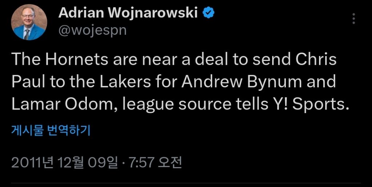Click the word "tells" in the tweet
This screenshot has width=372, height=187.
click(x=249, y=104)
